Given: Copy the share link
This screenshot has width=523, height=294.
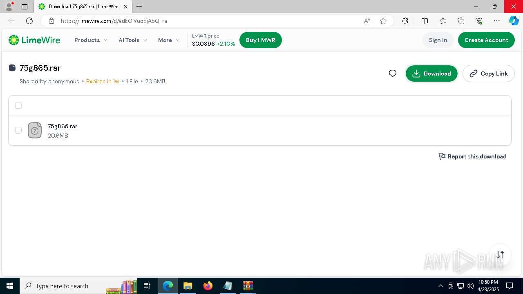Looking at the screenshot, I should click(489, 73).
